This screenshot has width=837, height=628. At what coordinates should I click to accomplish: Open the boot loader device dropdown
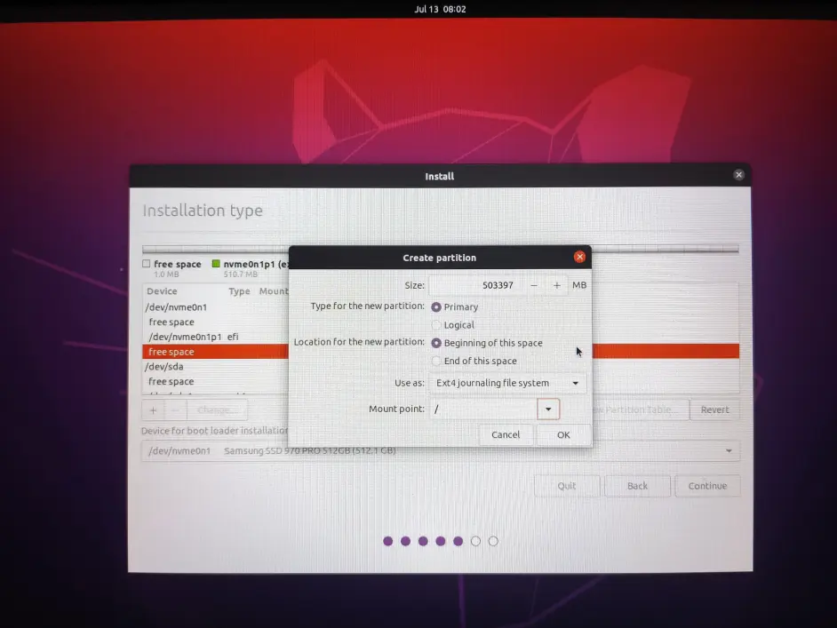pyautogui.click(x=441, y=451)
